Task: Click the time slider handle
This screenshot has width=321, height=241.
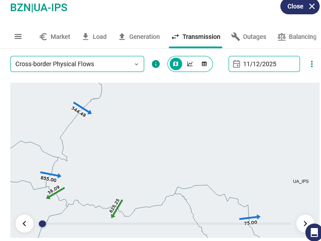Action: pos(42,224)
